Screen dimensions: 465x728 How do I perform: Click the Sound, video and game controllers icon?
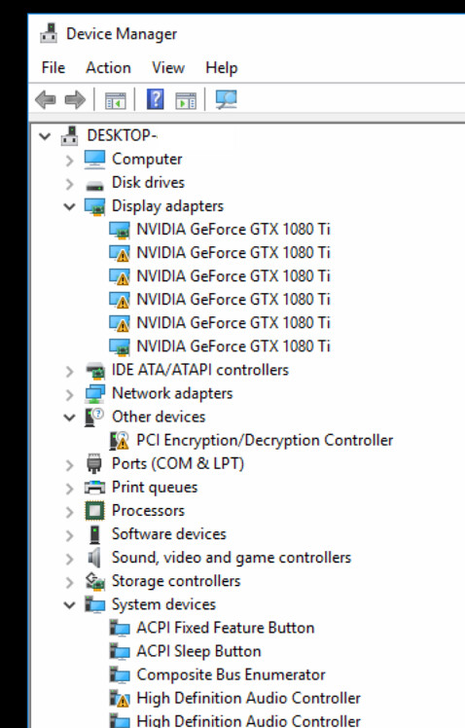(94, 557)
